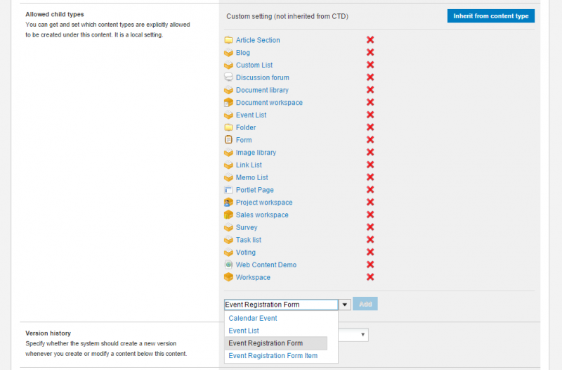
Task: Click the Allowed child types heading
Action: point(55,14)
